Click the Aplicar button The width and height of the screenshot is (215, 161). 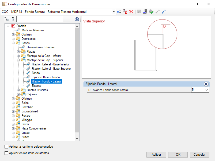click(x=156, y=155)
